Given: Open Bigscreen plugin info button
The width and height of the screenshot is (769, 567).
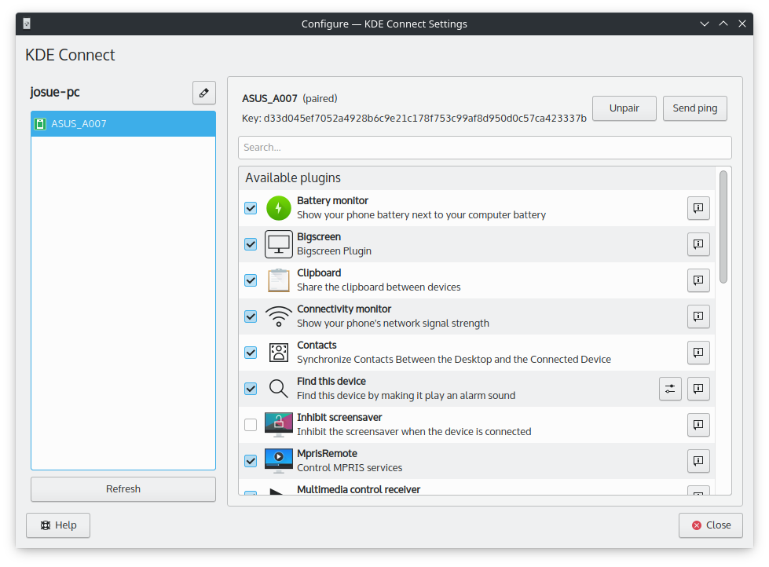Looking at the screenshot, I should pos(698,244).
